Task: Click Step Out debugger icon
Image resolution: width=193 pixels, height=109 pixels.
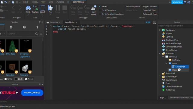Action: point(87,8)
